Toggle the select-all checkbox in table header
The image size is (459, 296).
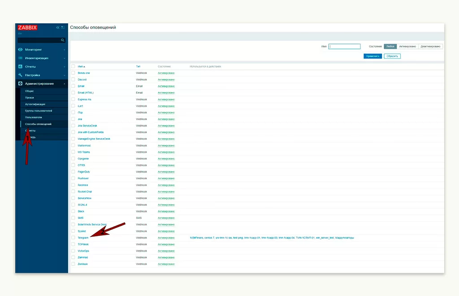pyautogui.click(x=73, y=66)
